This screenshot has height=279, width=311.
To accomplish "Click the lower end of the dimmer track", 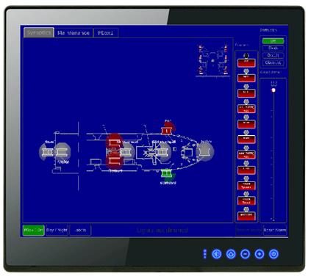I will pyautogui.click(x=274, y=219).
